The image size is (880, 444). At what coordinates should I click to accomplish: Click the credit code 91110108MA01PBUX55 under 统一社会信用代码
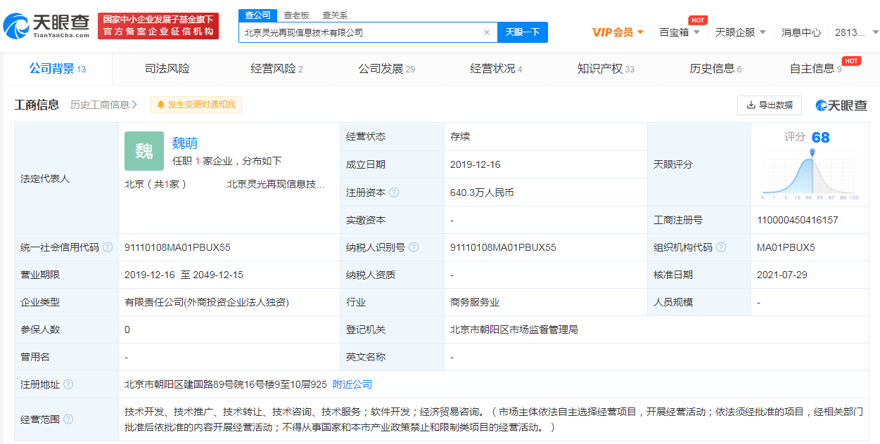(x=177, y=248)
